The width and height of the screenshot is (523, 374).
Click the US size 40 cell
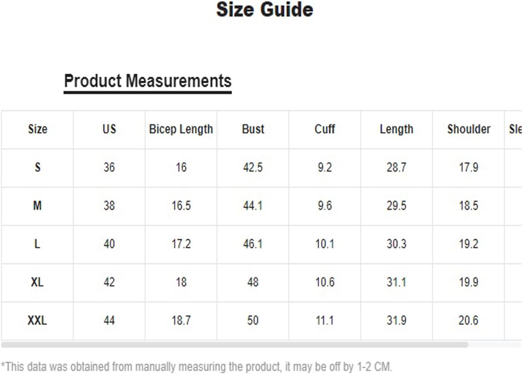tap(109, 244)
